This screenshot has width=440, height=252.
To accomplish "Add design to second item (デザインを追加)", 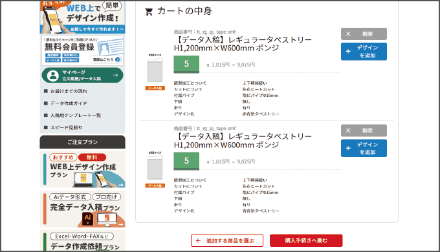I will click(364, 148).
